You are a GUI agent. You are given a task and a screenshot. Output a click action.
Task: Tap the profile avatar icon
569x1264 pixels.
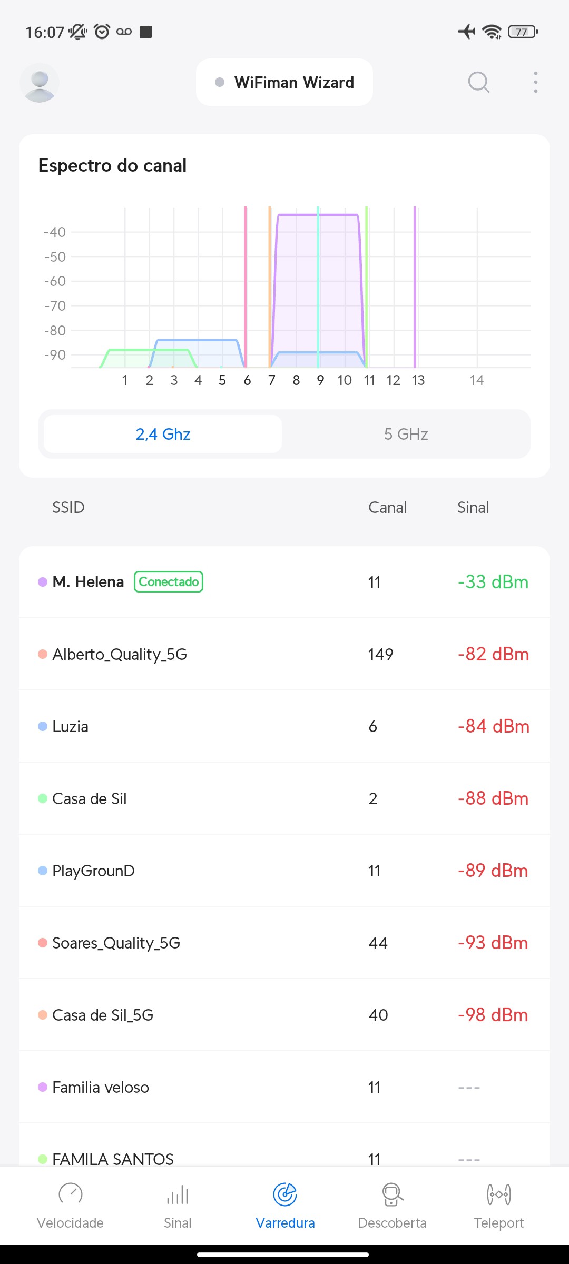[40, 83]
